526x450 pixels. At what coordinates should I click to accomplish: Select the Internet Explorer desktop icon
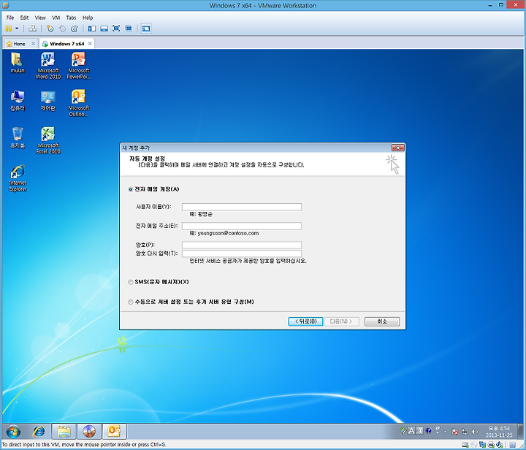point(18,178)
